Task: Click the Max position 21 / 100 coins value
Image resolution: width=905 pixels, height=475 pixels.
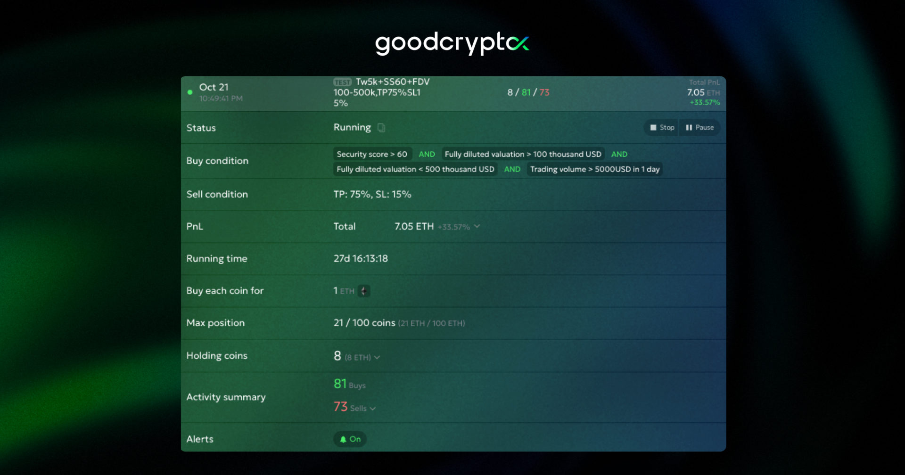Action: pos(364,323)
